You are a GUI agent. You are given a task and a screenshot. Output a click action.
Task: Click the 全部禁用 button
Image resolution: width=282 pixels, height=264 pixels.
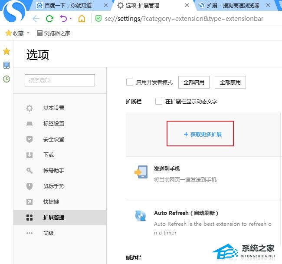coord(230,82)
